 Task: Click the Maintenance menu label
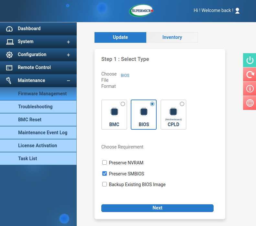tap(31, 80)
